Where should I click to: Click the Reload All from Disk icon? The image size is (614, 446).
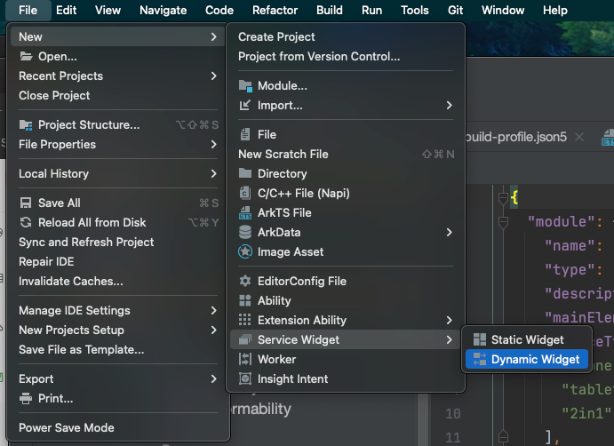click(26, 222)
